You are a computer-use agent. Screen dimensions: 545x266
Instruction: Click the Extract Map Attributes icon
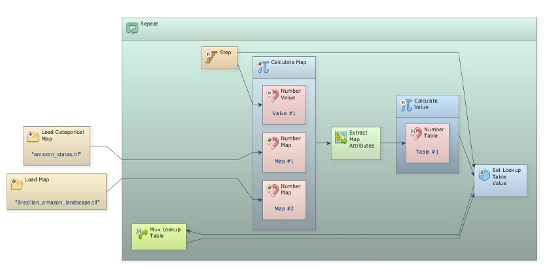(x=342, y=137)
